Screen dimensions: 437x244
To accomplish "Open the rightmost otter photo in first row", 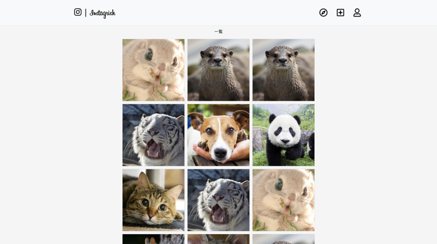I will pyautogui.click(x=283, y=70).
